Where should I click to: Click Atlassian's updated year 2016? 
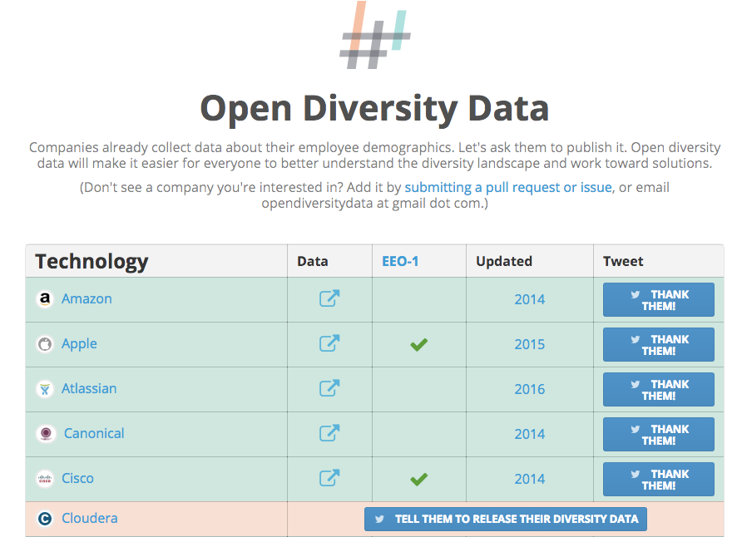pos(530,389)
